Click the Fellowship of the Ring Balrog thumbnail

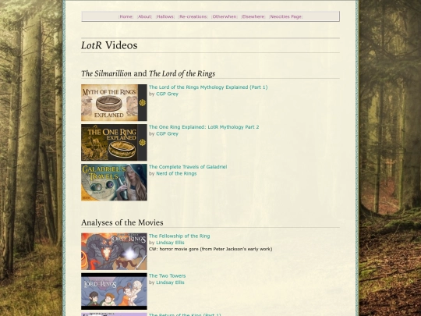click(x=114, y=251)
